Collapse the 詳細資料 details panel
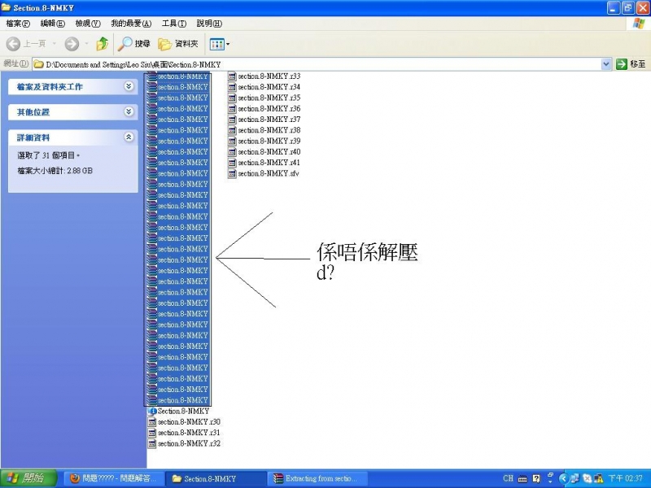 pyautogui.click(x=129, y=137)
